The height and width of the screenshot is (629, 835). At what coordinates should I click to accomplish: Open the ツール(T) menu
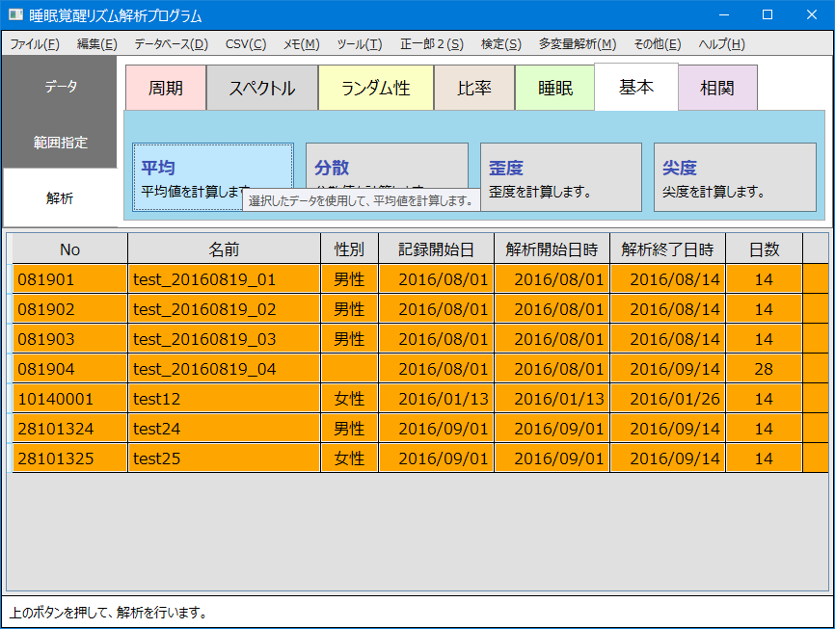[x=360, y=44]
